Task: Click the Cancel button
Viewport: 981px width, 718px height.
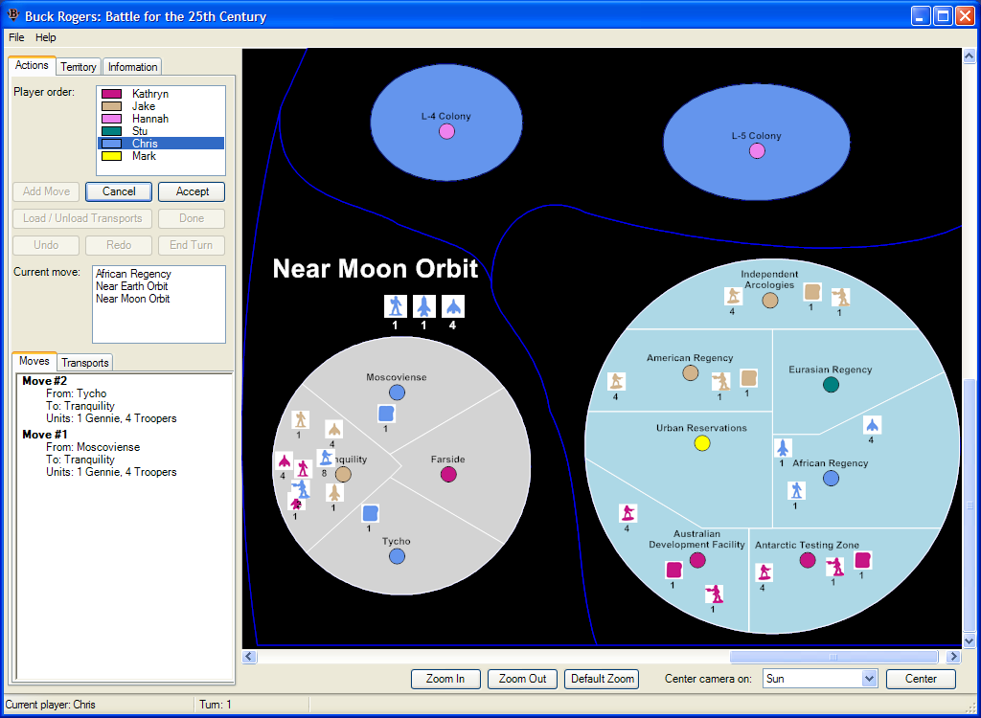Action: (119, 191)
